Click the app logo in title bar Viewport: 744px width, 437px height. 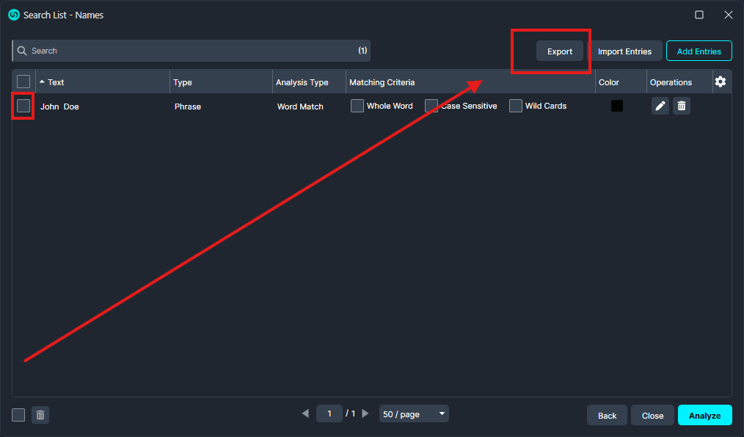point(13,15)
